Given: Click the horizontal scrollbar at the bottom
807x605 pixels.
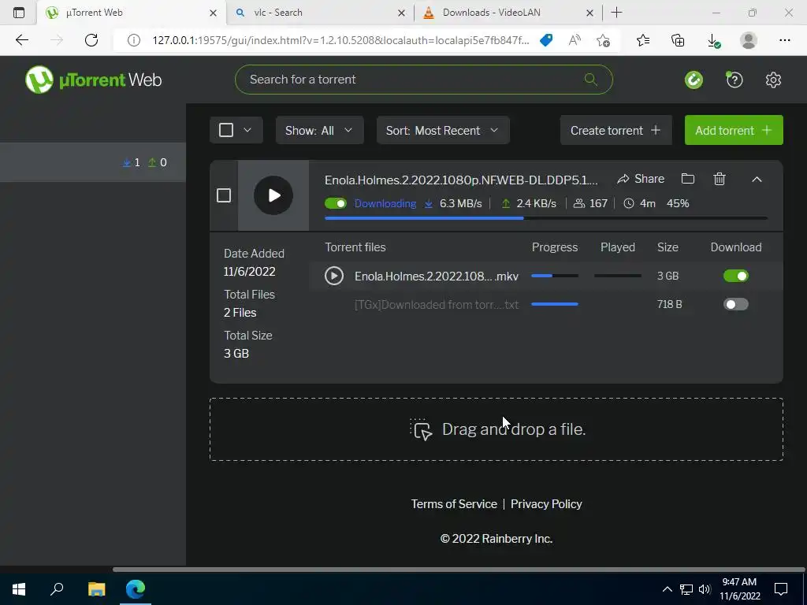Looking at the screenshot, I should [x=458, y=569].
